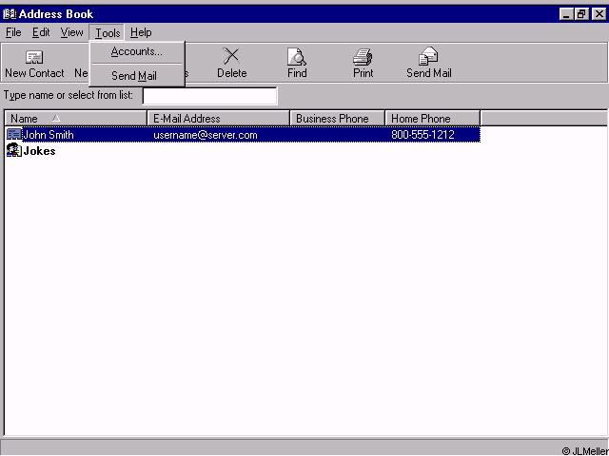Click the Home Phone column header
Viewport: 609px width, 456px height.
pyautogui.click(x=432, y=119)
